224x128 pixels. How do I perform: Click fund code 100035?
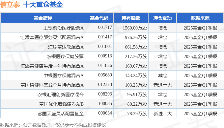pyautogui.click(x=105, y=103)
